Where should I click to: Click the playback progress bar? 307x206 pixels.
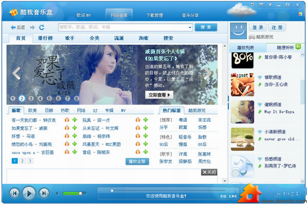pyautogui.click(x=168, y=191)
